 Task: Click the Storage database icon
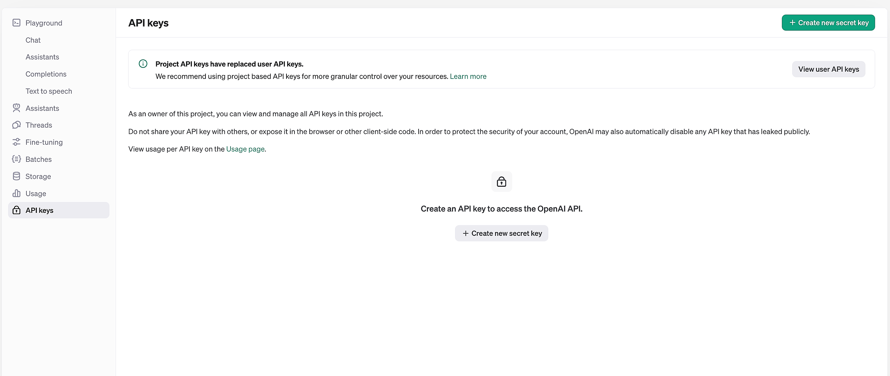coord(16,176)
